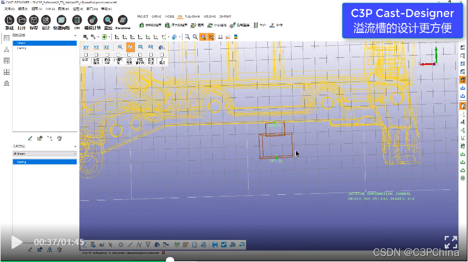Click the round CPI icon in main toolbar
Screen dimensions: 468x262
[77, 20]
